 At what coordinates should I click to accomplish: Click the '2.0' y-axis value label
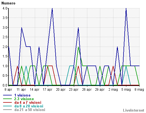5,47
